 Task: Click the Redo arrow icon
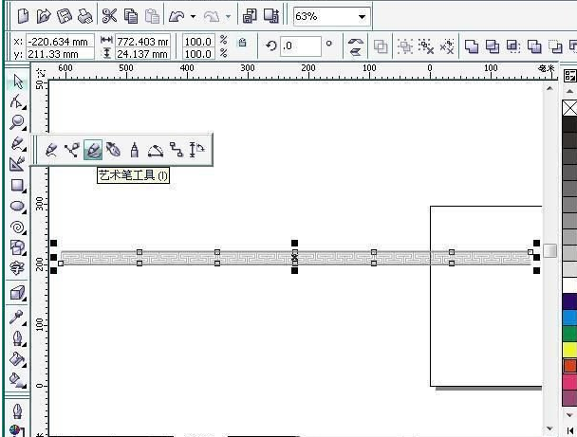pos(212,16)
